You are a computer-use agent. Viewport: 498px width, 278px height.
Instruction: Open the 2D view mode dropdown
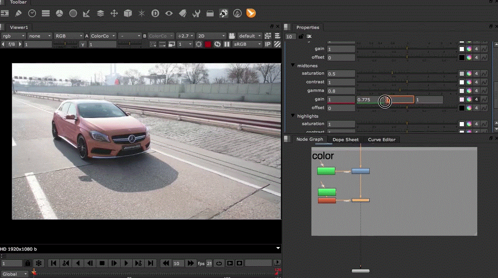(211, 36)
